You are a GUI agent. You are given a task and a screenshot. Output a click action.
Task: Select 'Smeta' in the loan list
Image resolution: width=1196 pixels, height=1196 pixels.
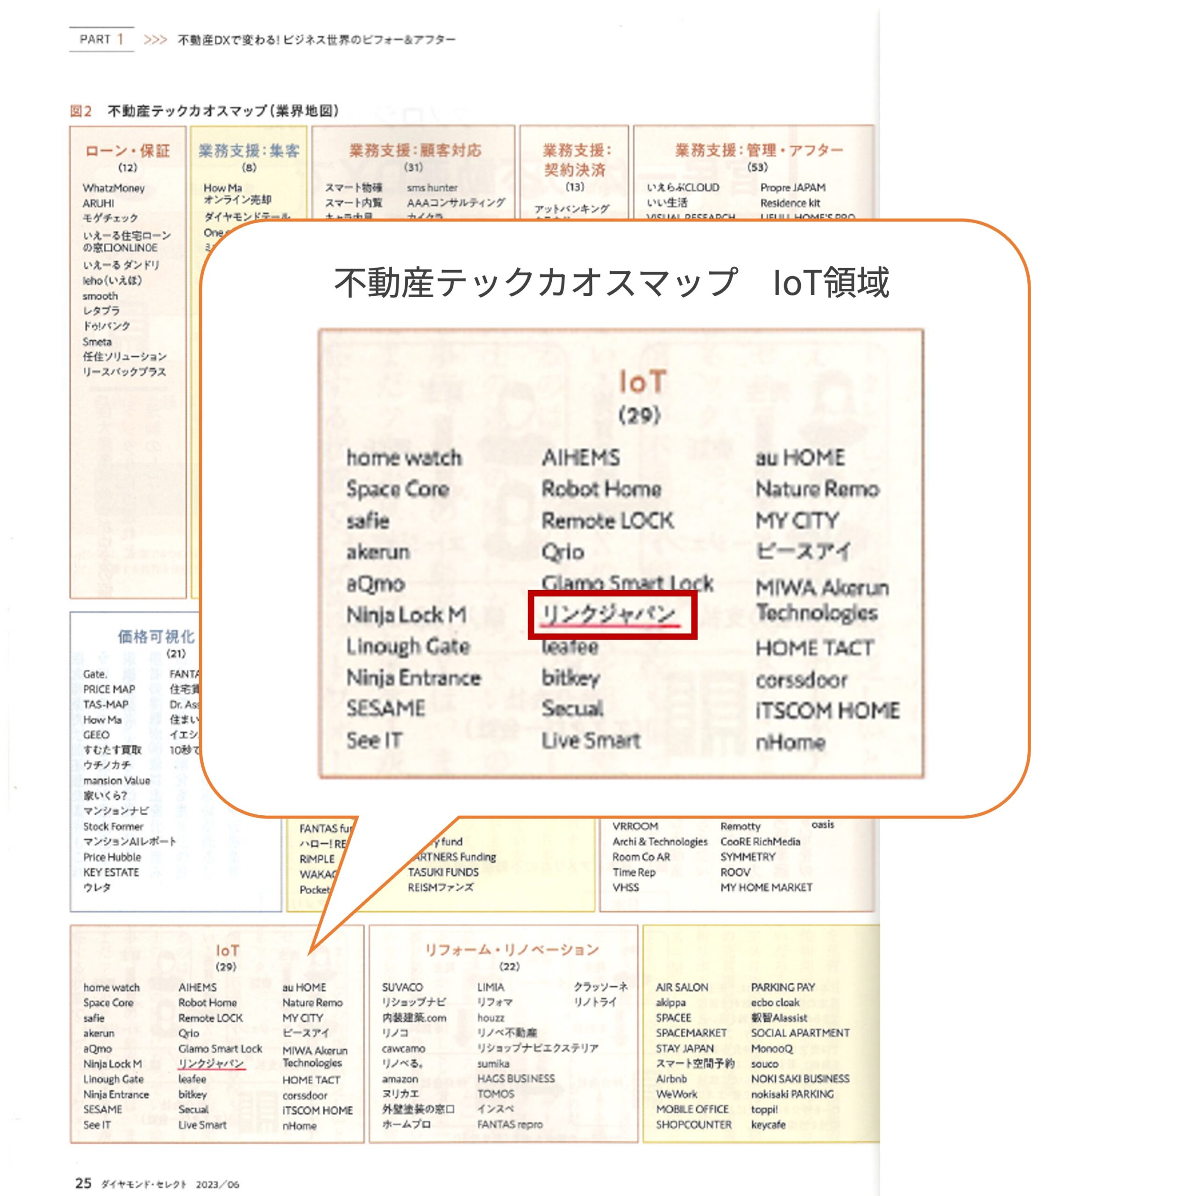pos(97,342)
